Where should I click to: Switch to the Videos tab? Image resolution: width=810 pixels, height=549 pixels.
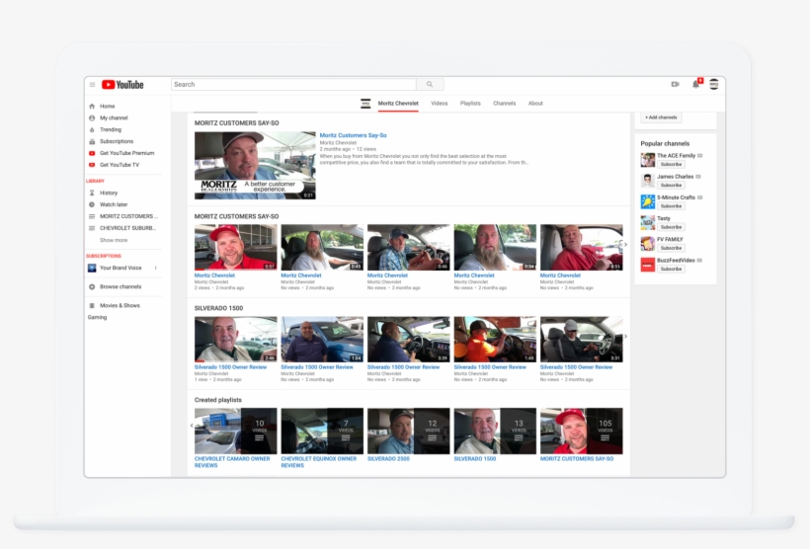tap(440, 104)
